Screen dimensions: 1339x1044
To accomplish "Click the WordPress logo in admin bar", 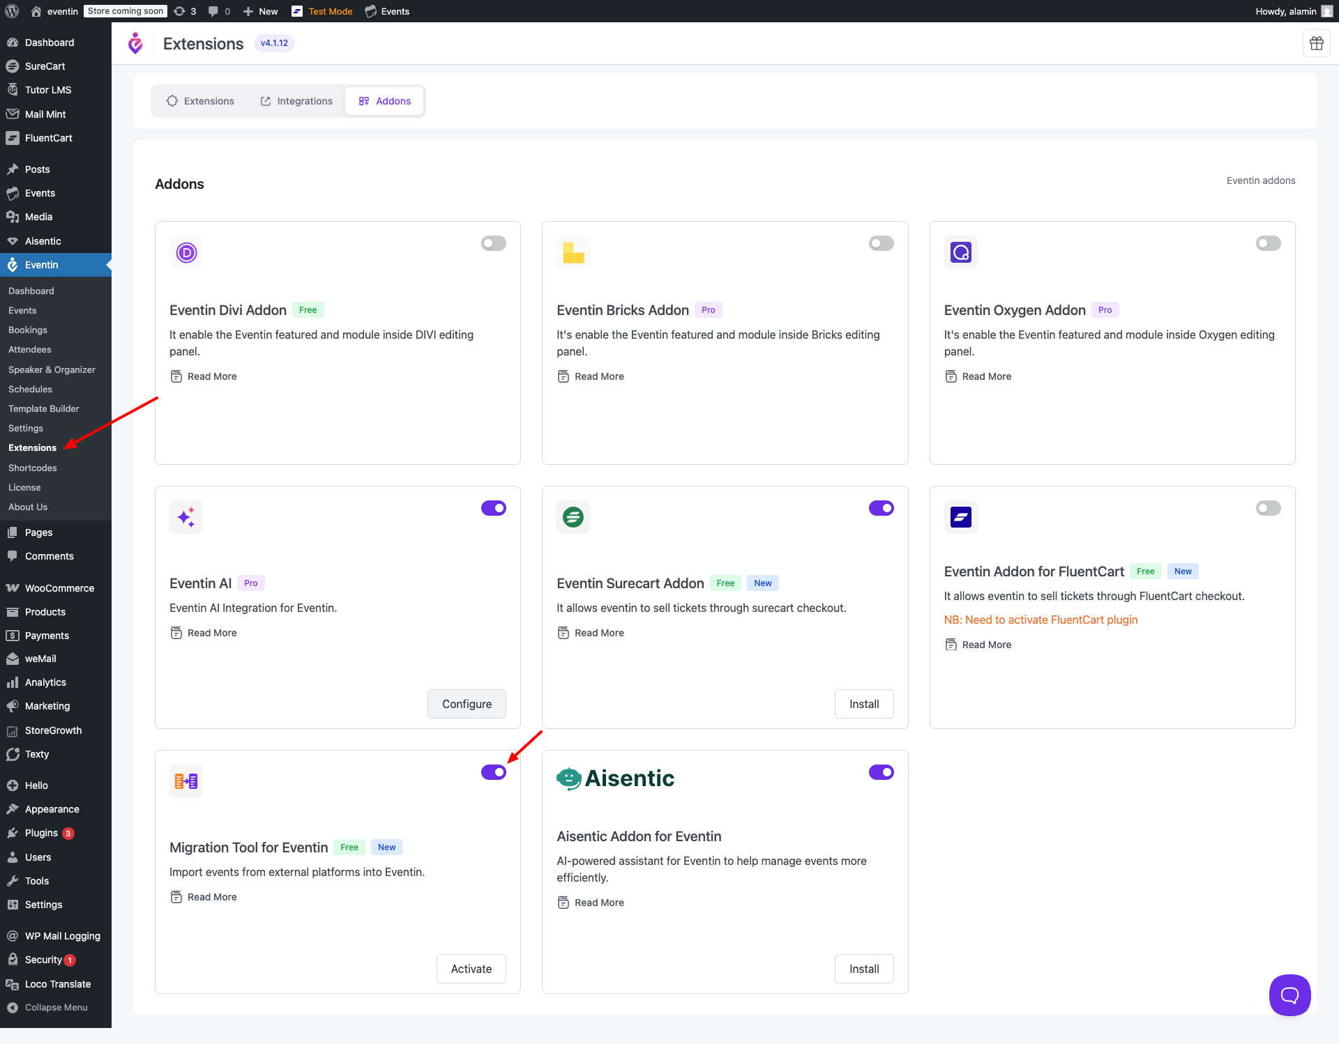I will (11, 11).
